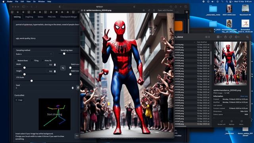
Task: Click the Finder share icon in toolbar
Action: (225, 37)
